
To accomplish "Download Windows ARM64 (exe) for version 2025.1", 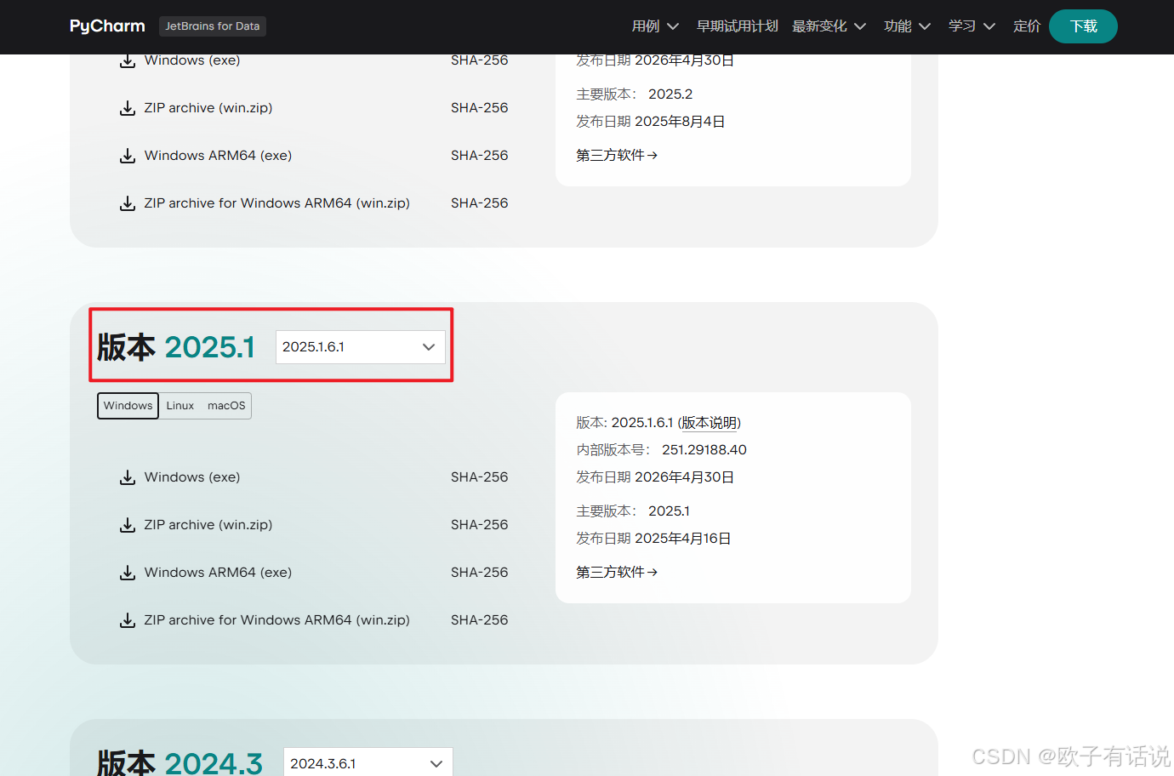I will pyautogui.click(x=218, y=573).
